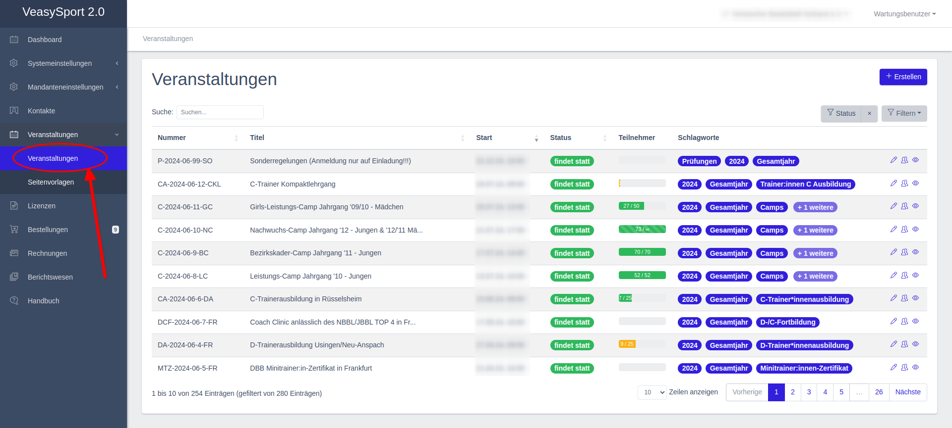The image size is (952, 428).
Task: Click the Suche search input field
Action: pyautogui.click(x=220, y=112)
